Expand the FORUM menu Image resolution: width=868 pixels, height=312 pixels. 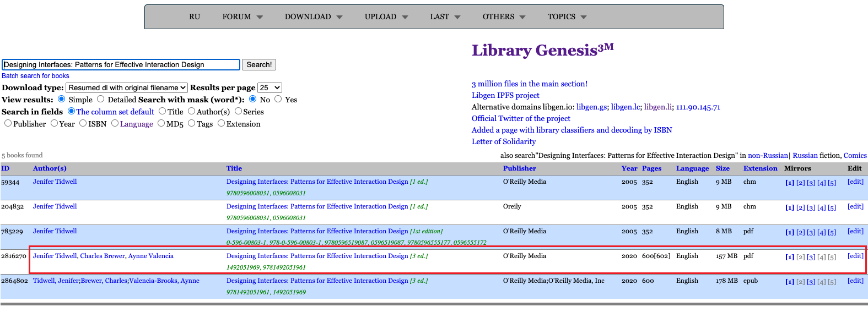[x=242, y=17]
